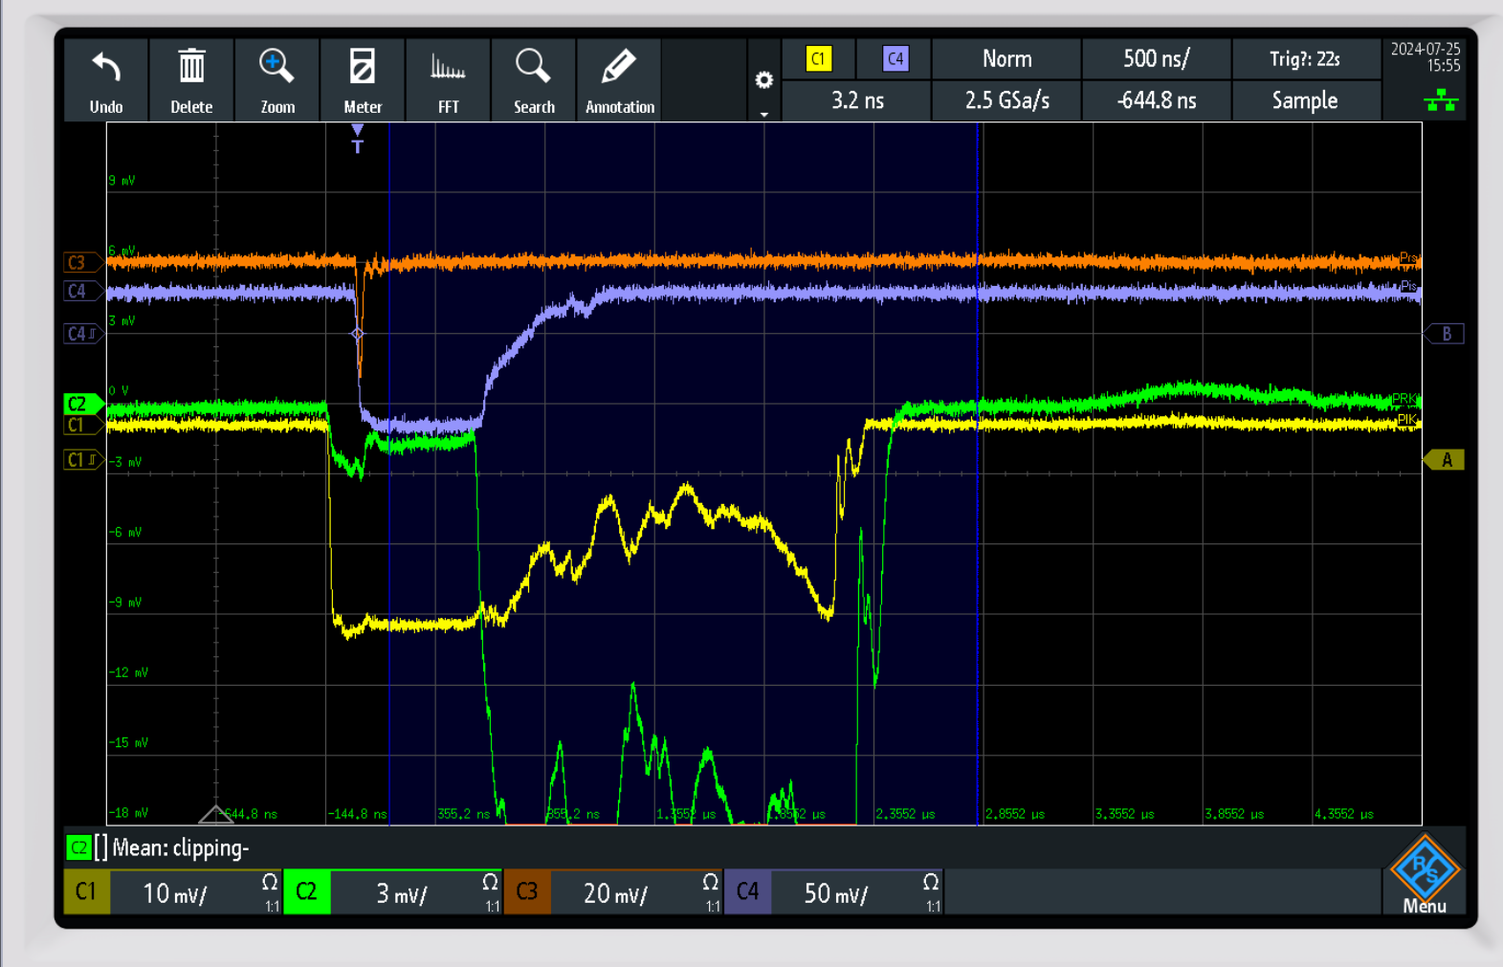Viewport: 1503px width, 967px height.
Task: Select the Annotation pencil tool
Action: [x=619, y=69]
